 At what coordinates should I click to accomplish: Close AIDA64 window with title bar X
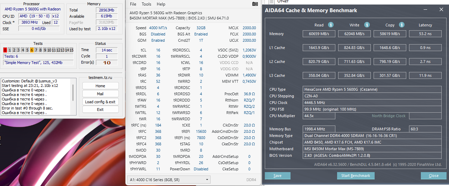(441, 10)
